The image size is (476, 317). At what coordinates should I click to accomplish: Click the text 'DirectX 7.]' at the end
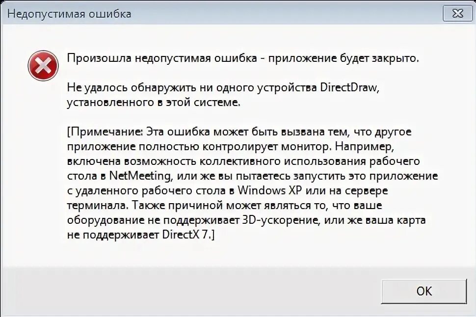[x=188, y=235]
